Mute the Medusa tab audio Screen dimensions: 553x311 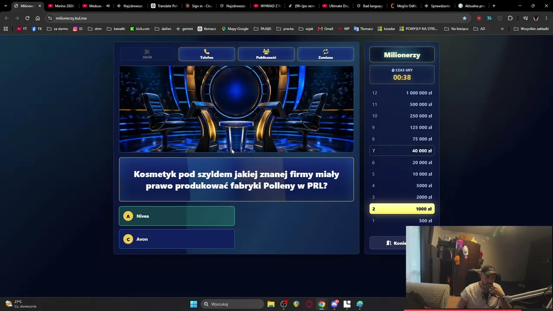pyautogui.click(x=108, y=6)
